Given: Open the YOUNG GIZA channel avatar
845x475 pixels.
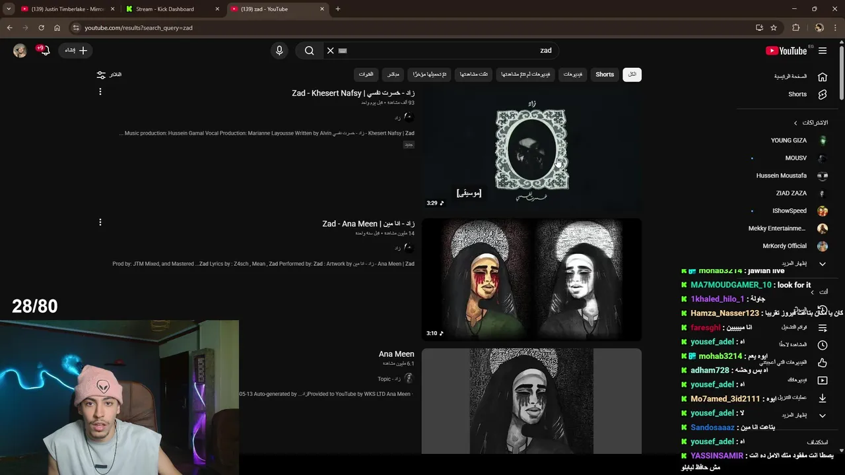Looking at the screenshot, I should (x=823, y=141).
